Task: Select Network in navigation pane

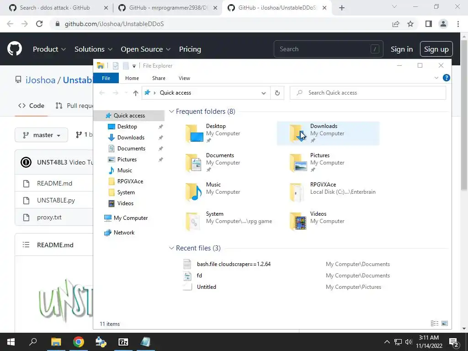Action: point(124,233)
